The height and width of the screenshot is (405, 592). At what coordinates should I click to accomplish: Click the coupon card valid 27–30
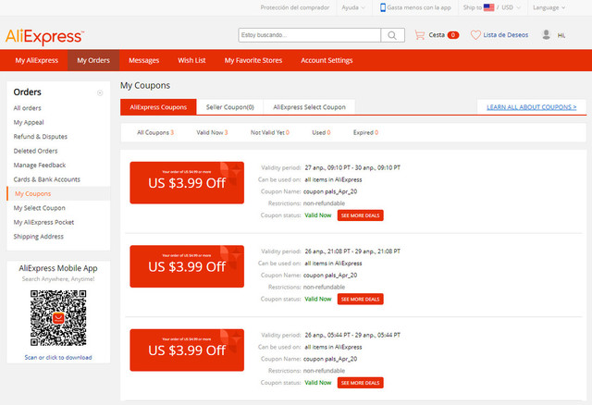[x=187, y=183]
